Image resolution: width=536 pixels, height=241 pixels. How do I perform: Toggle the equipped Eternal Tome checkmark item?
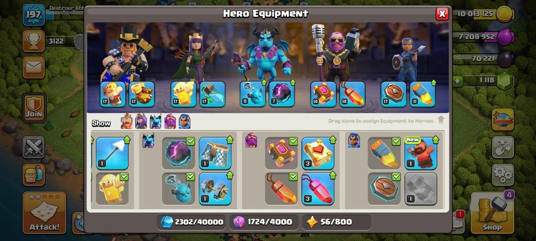tap(282, 153)
